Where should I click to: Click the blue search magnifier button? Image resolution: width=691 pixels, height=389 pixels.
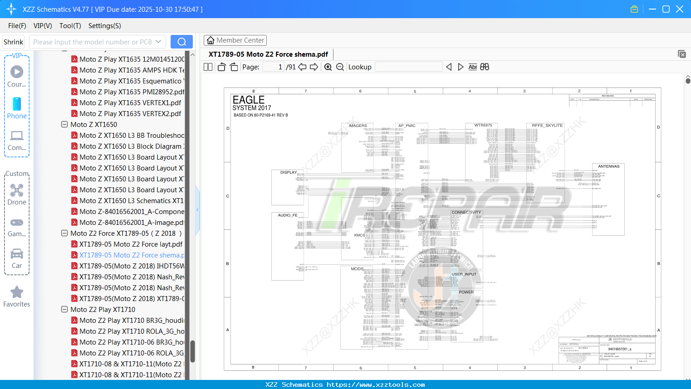click(x=181, y=42)
